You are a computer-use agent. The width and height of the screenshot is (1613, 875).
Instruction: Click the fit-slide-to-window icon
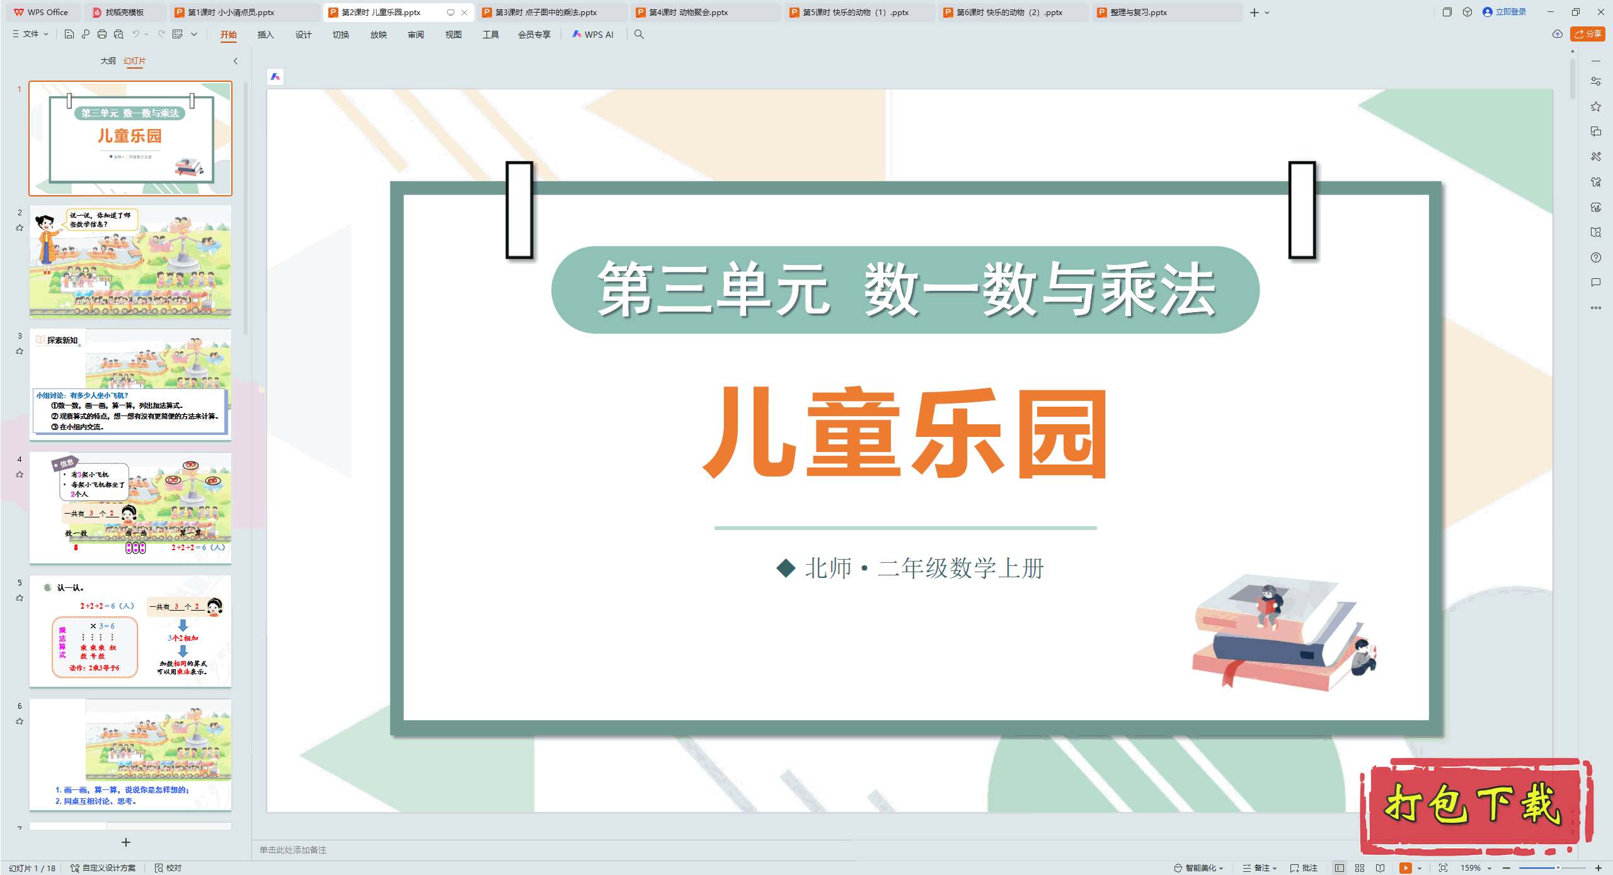[x=1443, y=867]
